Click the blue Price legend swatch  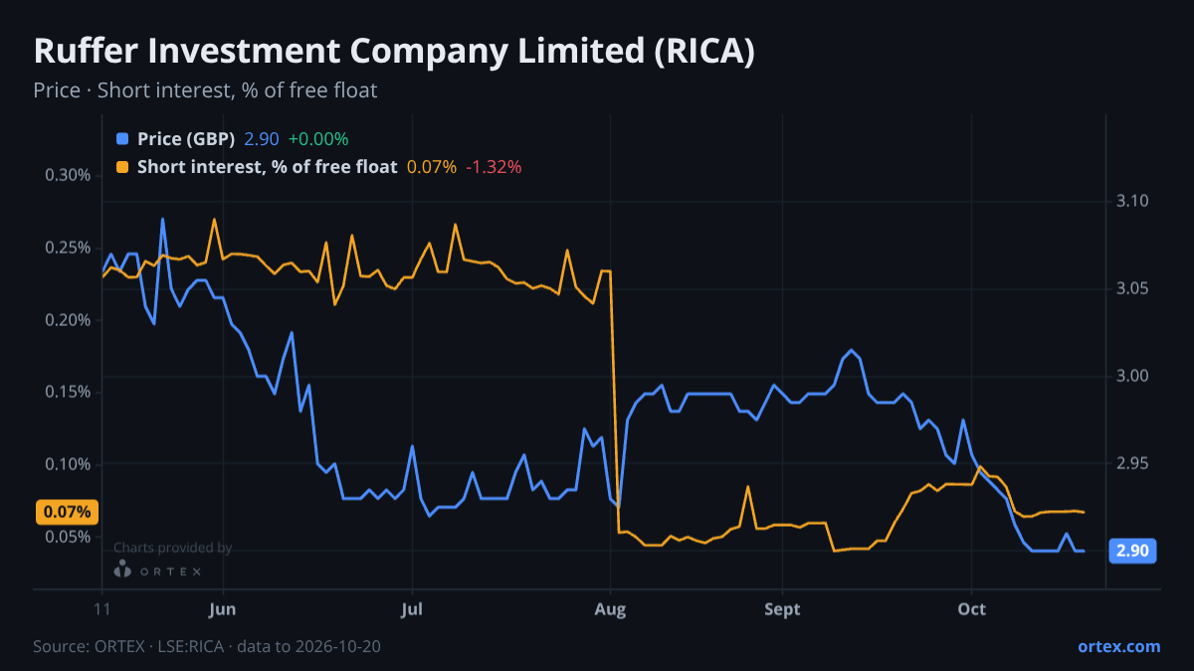coord(122,139)
